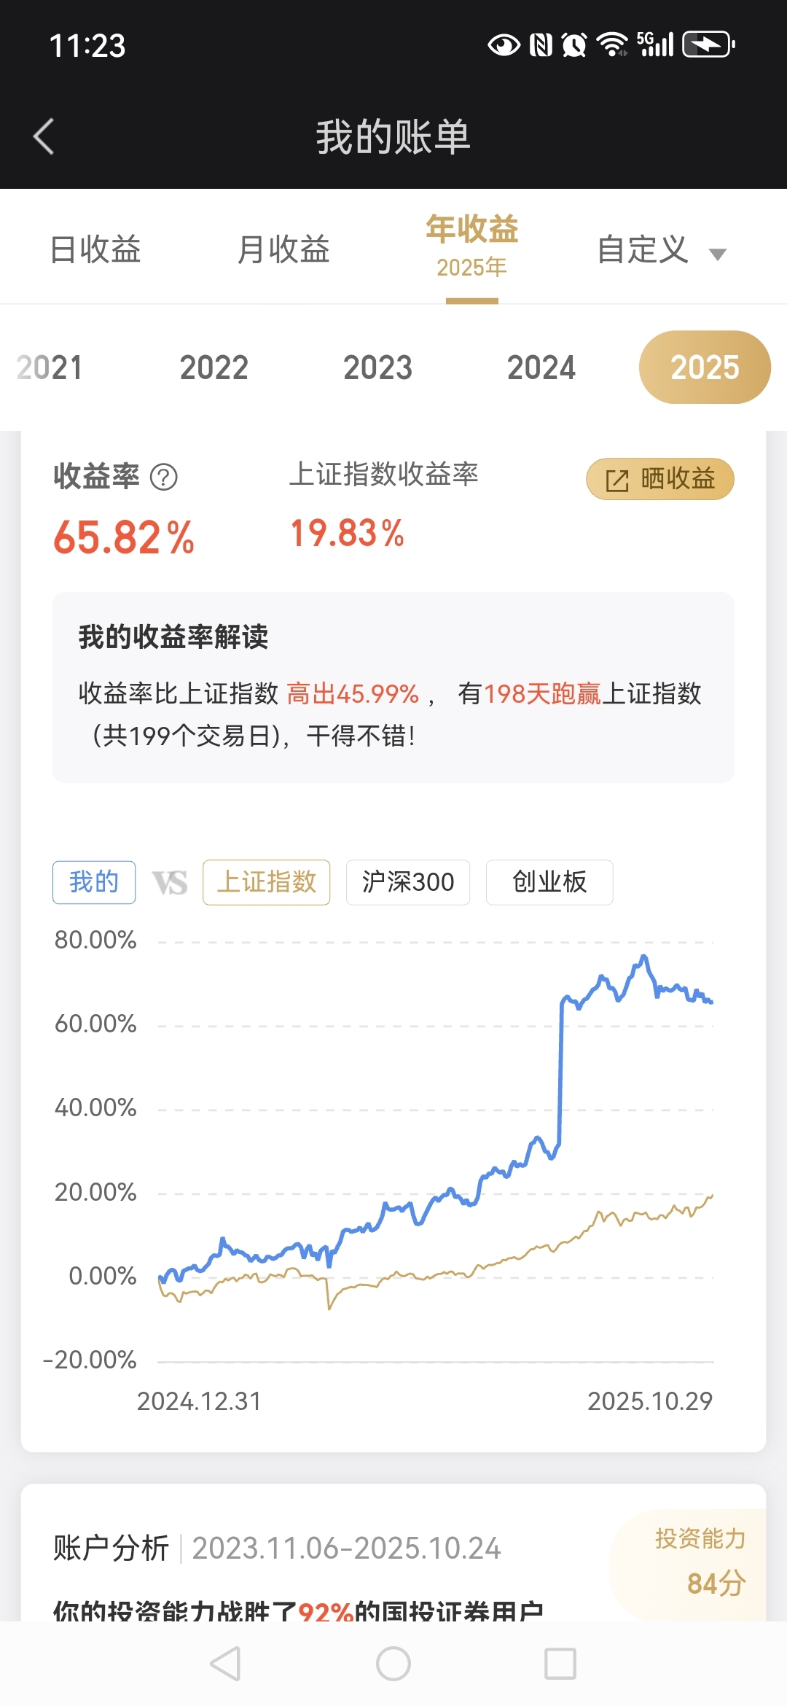787x1706 pixels.
Task: Tap the Android recent apps square
Action: tap(560, 1664)
